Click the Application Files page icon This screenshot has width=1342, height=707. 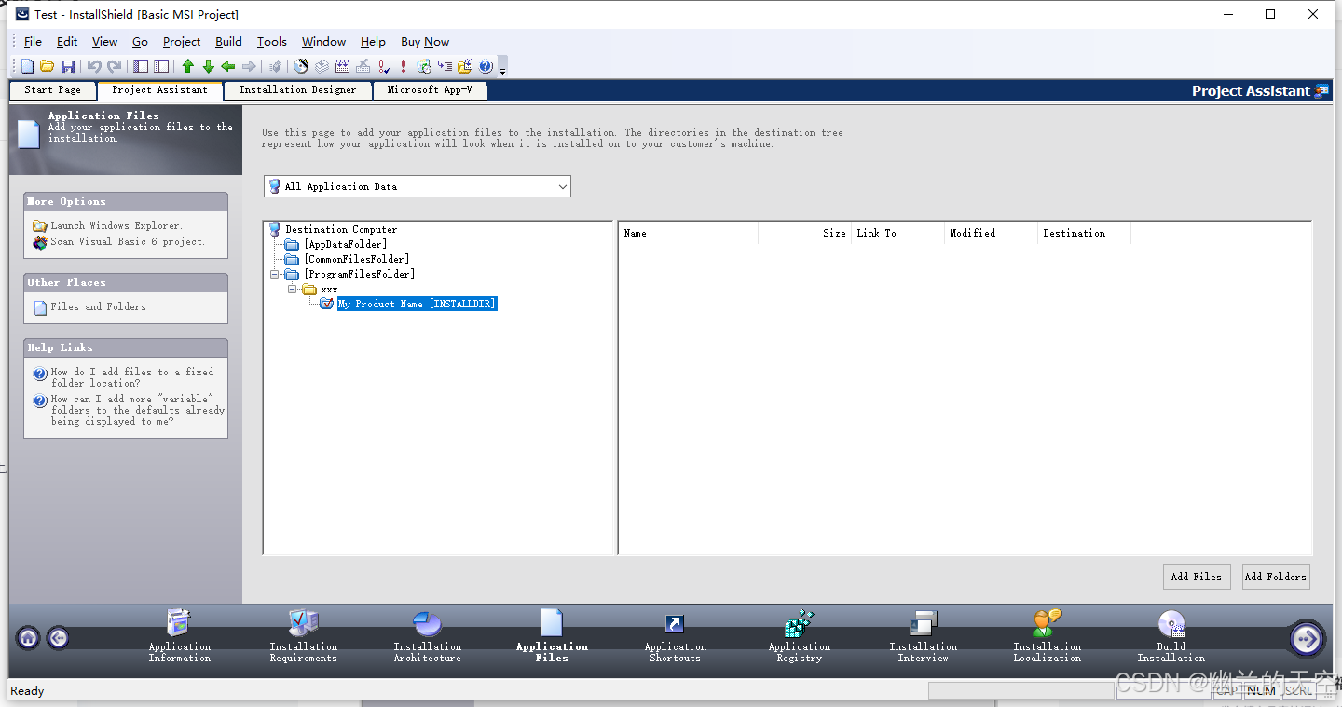[552, 622]
